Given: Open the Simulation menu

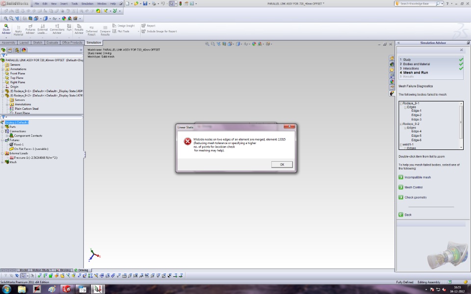Looking at the screenshot, I should tap(87, 3).
